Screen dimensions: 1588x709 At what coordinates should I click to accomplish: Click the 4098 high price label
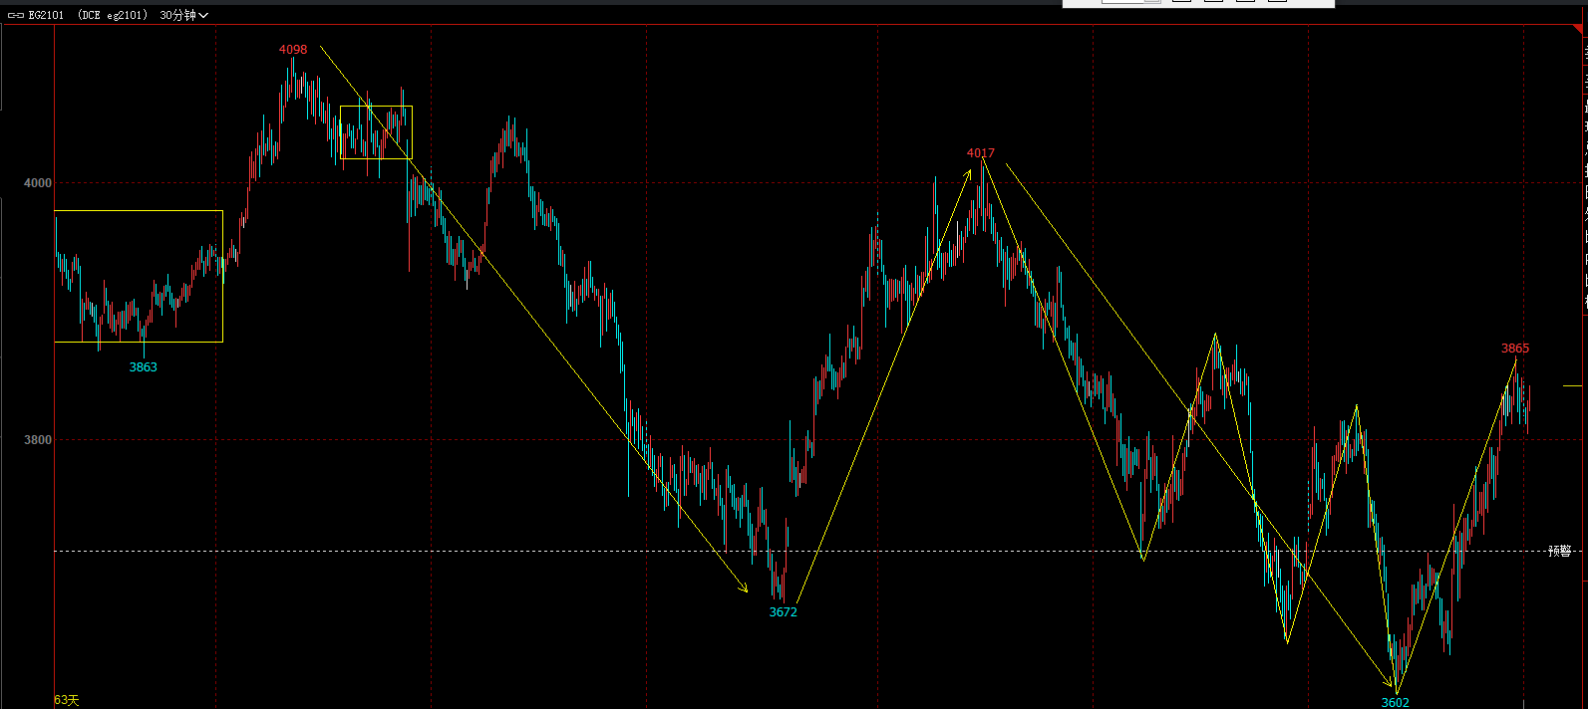[293, 49]
